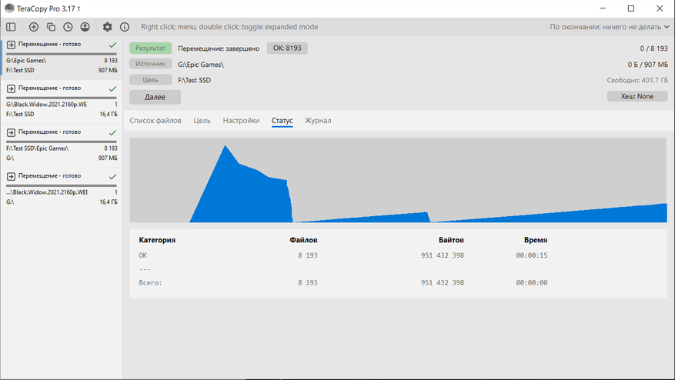675x380 pixels.
Task: Click progress bar of G:\Epic Games\ job
Action: click(x=62, y=54)
